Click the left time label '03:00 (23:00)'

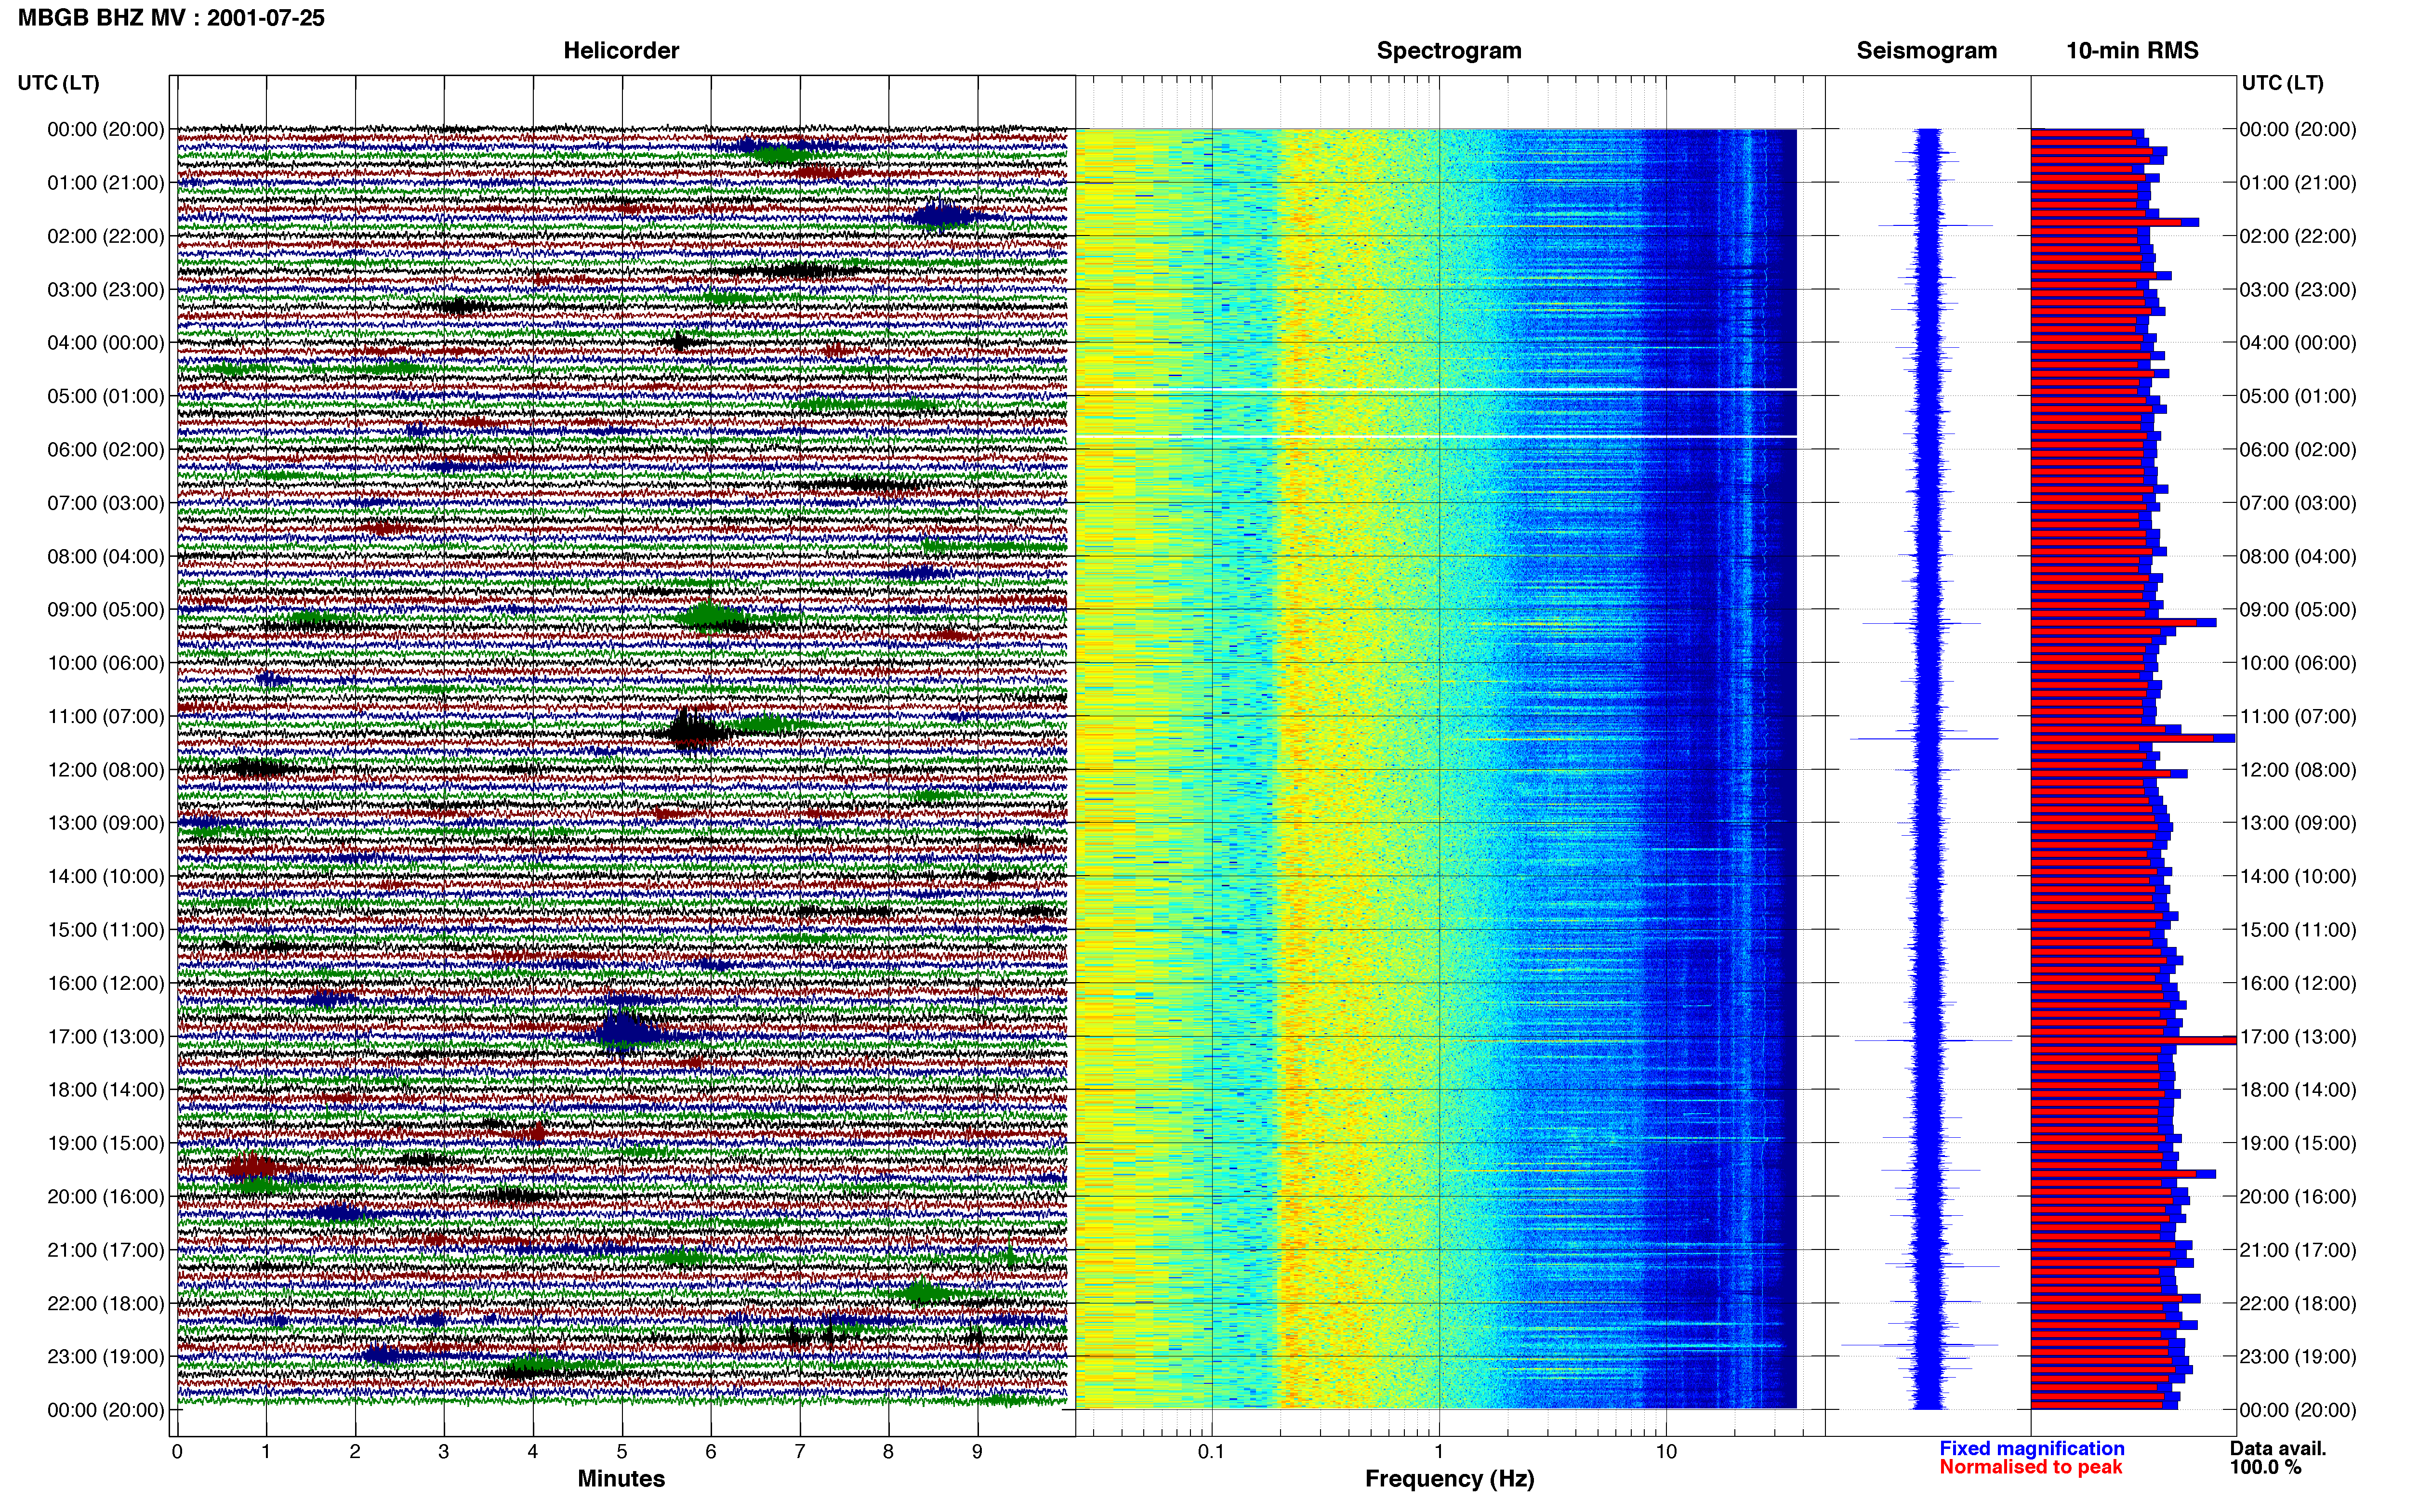pos(106,290)
